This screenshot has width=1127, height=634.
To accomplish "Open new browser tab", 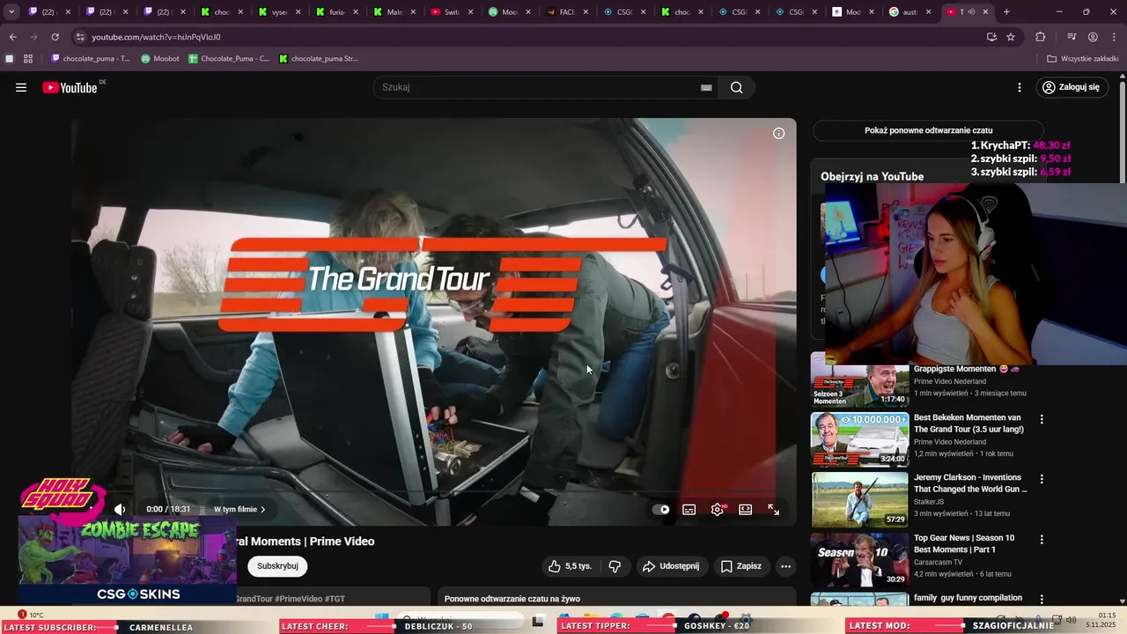I will (x=1006, y=12).
